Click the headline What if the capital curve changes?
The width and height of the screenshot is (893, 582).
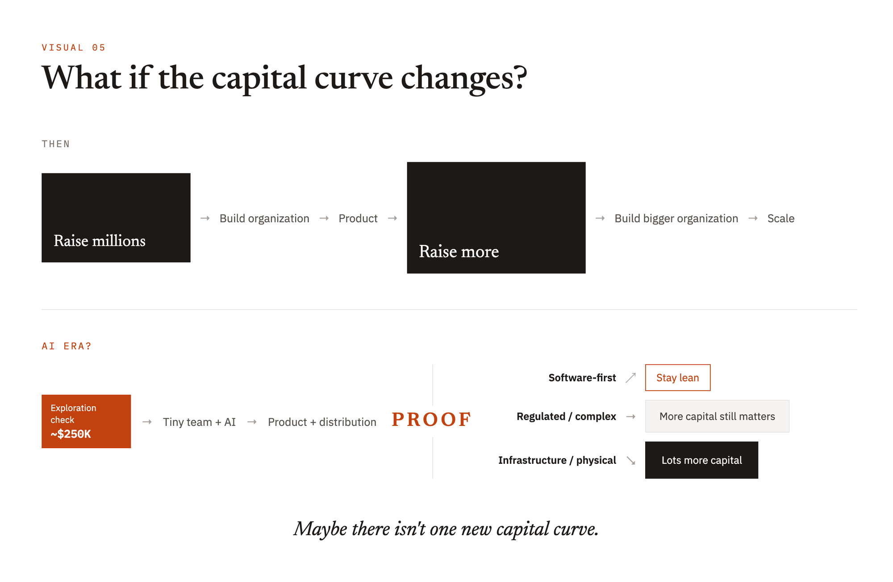284,78
